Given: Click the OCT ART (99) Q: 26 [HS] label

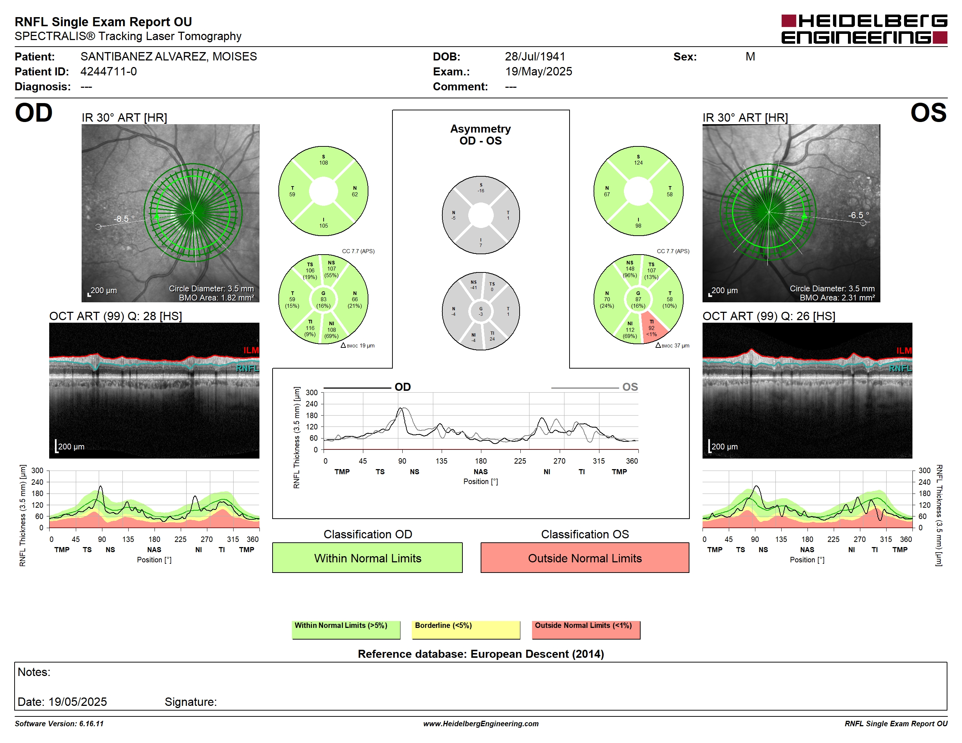Looking at the screenshot, I should click(x=769, y=316).
